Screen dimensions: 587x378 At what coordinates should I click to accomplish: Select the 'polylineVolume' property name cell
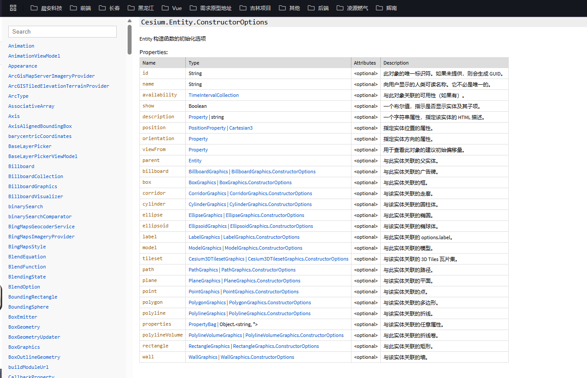click(x=163, y=335)
